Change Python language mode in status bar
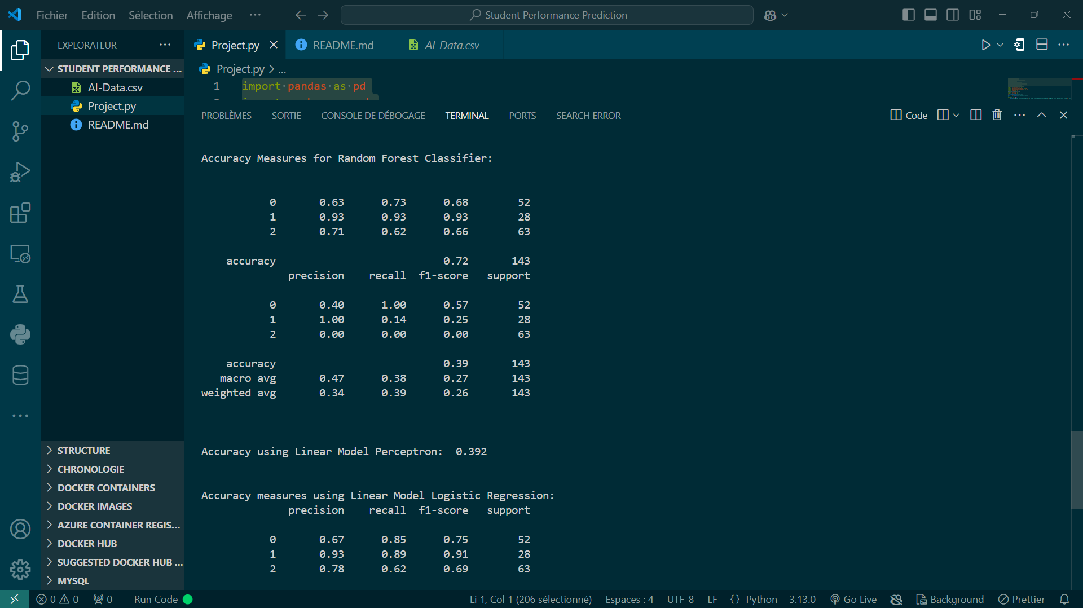This screenshot has width=1083, height=608. point(761,600)
